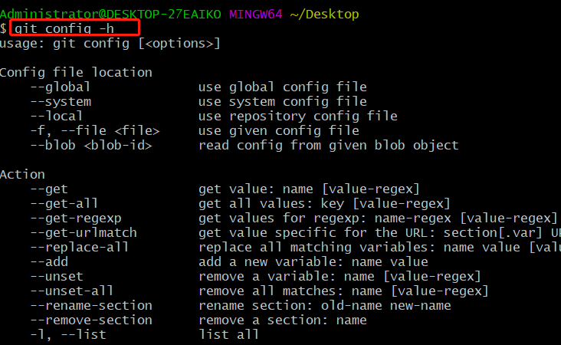Click the '--remove-section' option
561x345 pixels.
[91, 320]
